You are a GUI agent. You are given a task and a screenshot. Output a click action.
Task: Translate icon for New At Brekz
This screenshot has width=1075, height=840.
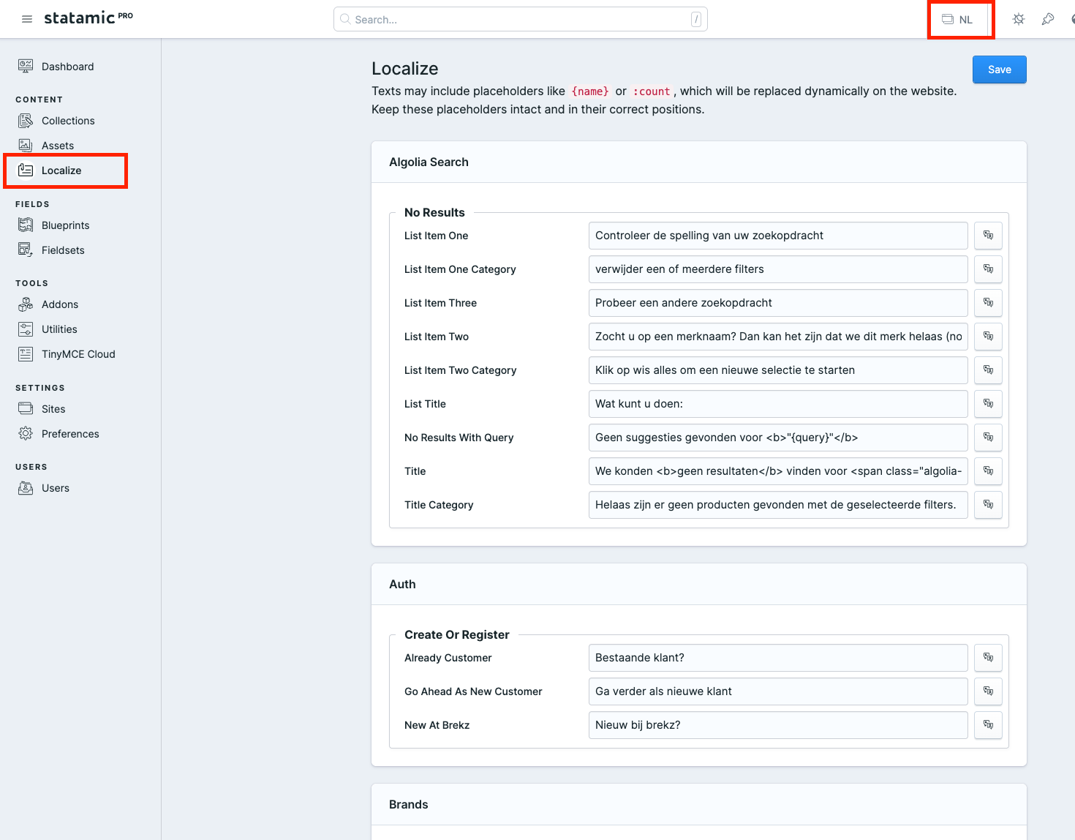pos(988,725)
